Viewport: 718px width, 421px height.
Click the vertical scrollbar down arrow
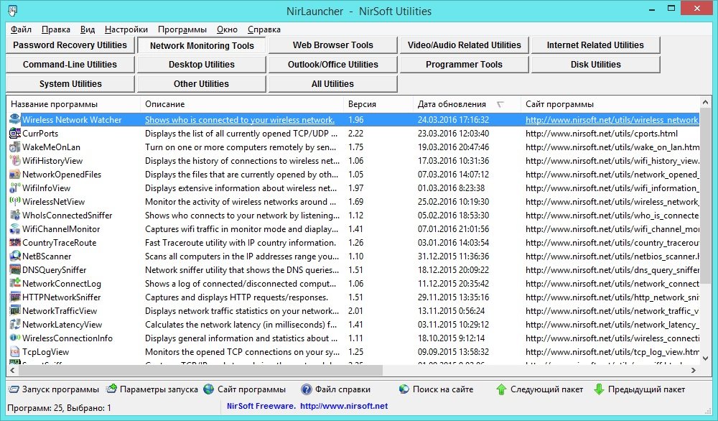706,356
